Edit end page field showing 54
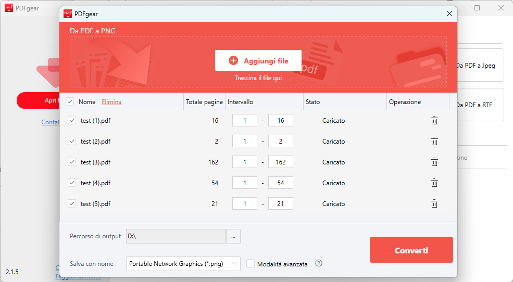The height and width of the screenshot is (282, 513). (281, 183)
